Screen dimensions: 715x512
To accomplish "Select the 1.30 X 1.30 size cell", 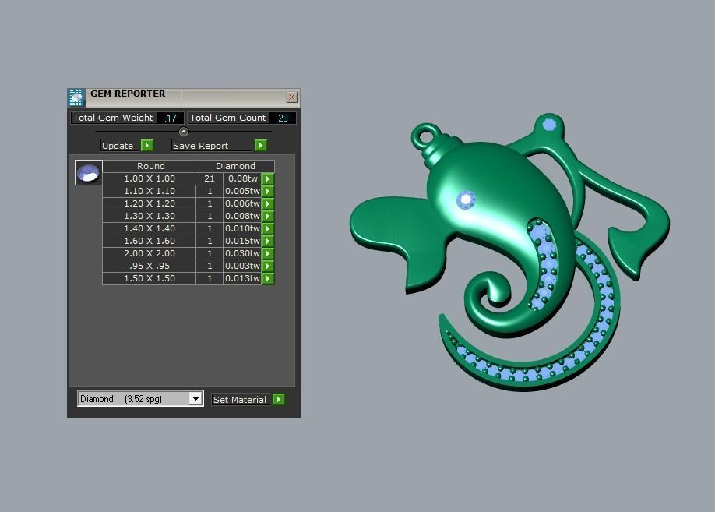I will click(149, 217).
